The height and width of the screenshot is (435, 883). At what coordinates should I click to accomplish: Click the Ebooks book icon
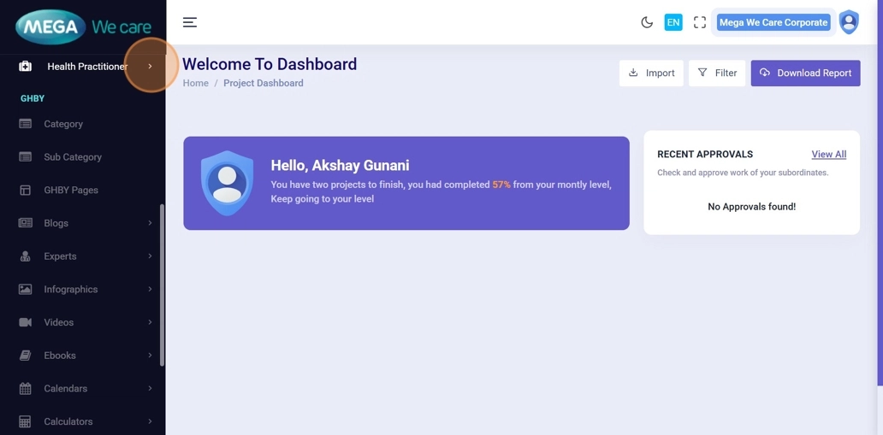pos(26,356)
